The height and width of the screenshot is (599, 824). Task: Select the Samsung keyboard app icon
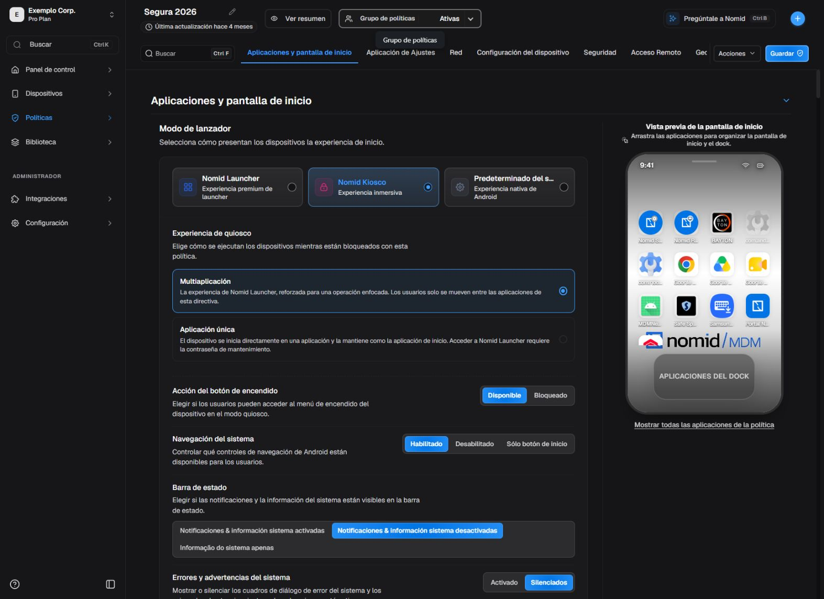722,306
